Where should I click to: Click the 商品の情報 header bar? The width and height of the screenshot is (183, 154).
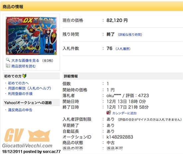click(91, 6)
